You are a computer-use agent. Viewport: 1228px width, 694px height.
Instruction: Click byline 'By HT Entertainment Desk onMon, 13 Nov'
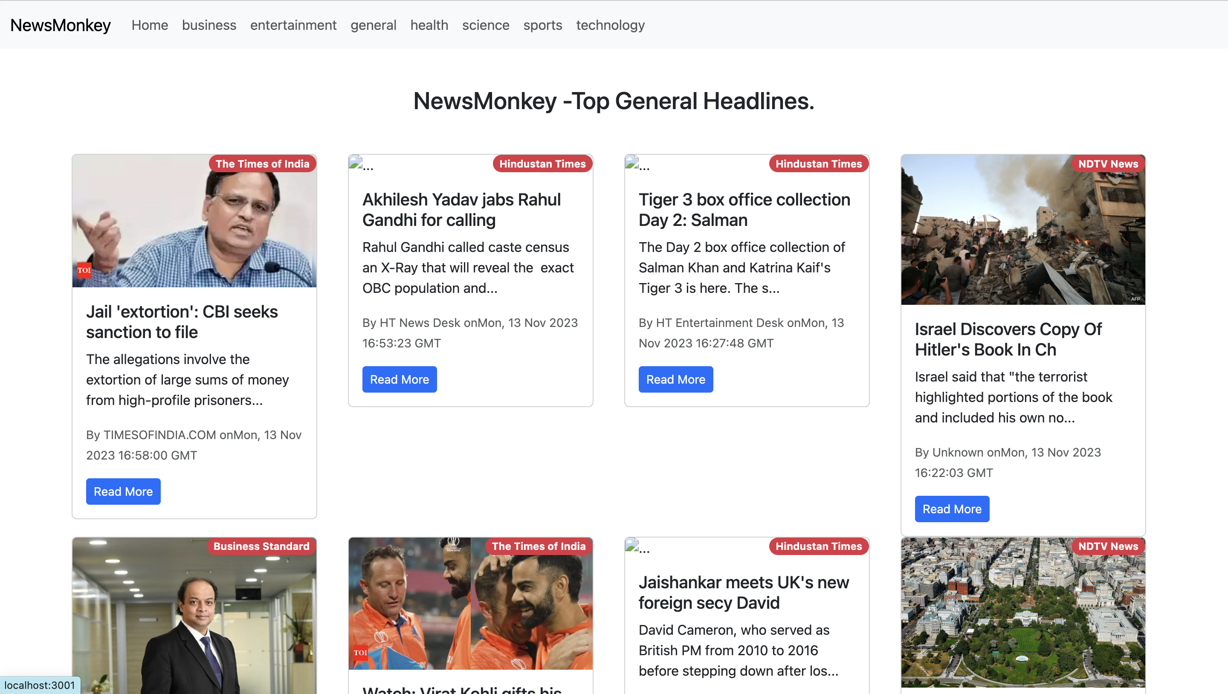741,323
